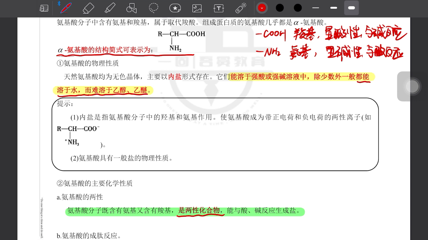Click the "提示:" label in the box
Viewport: 428px width, 240px height.
pos(65,104)
